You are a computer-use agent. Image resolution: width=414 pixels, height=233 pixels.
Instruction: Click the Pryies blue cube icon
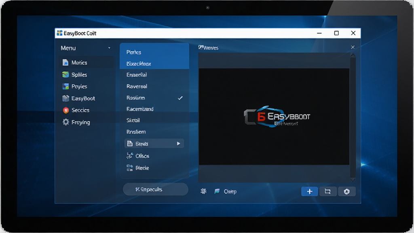click(65, 87)
